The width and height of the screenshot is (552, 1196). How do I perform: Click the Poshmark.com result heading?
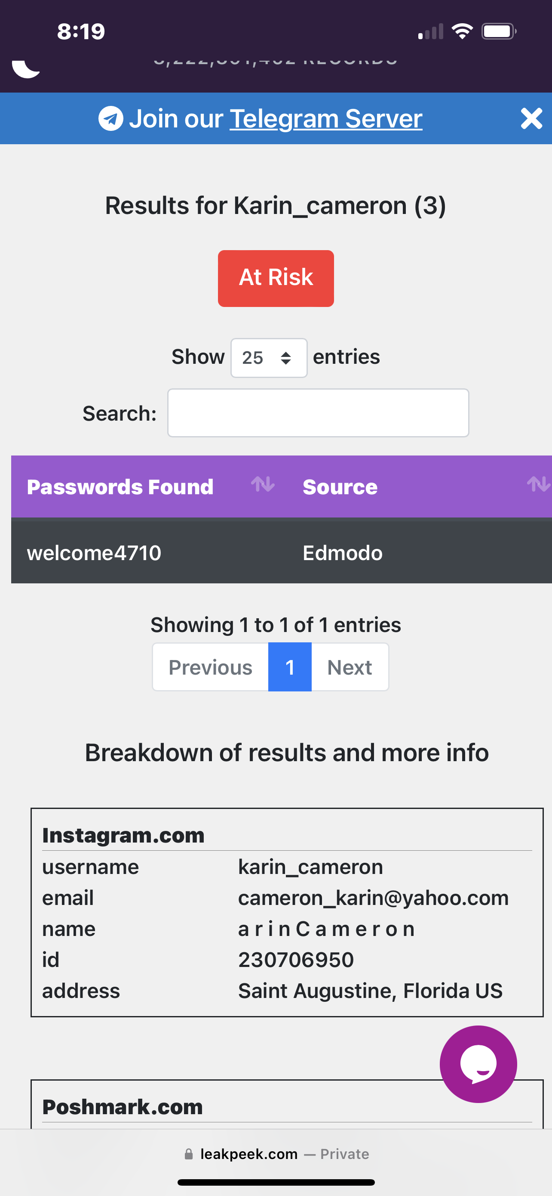click(x=123, y=1107)
